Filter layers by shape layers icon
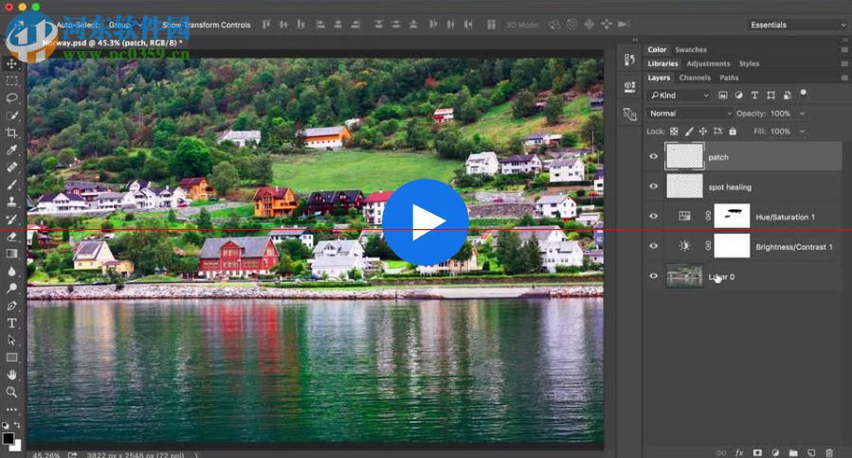The width and height of the screenshot is (852, 458). [x=770, y=95]
